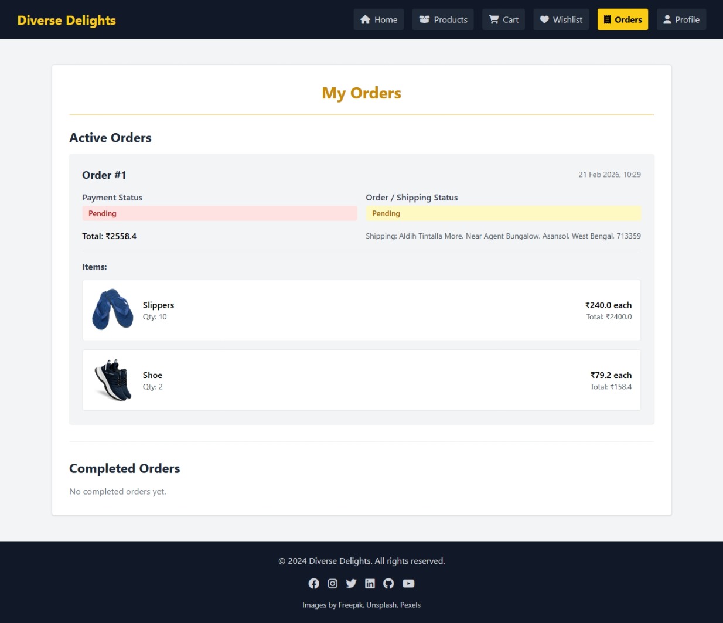The width and height of the screenshot is (723, 623).
Task: Select the Orders nav button
Action: pyautogui.click(x=622, y=19)
